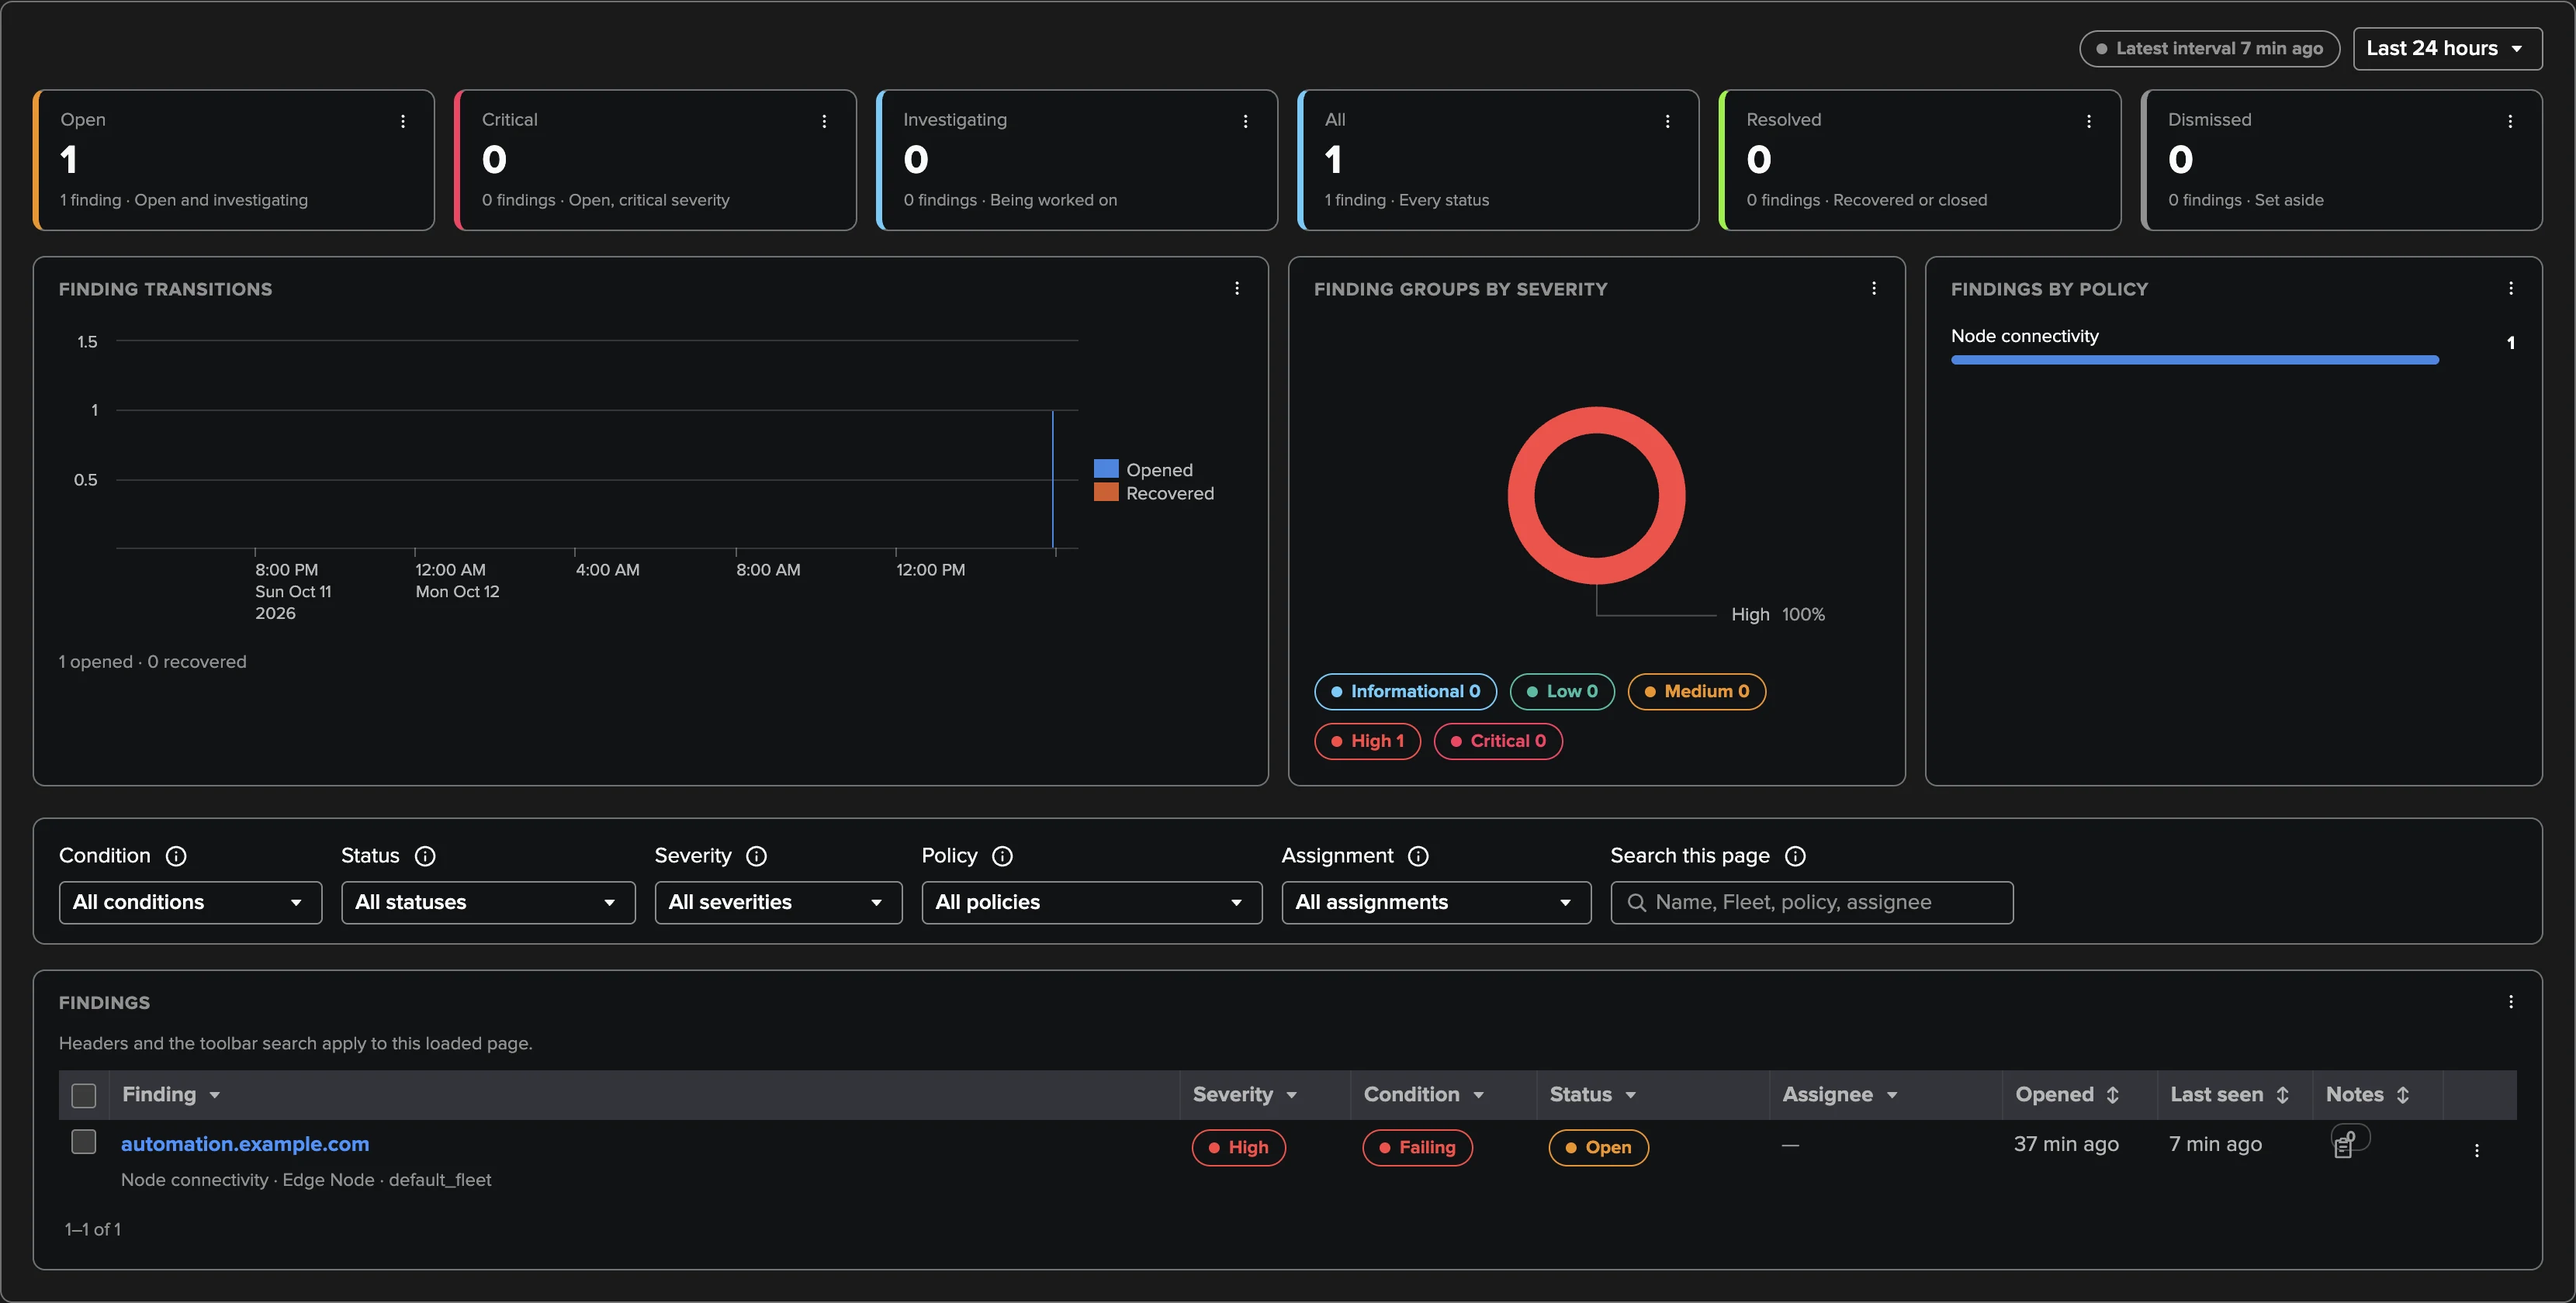Expand the All assignments dropdown
The width and height of the screenshot is (2576, 1303).
[1436, 902]
